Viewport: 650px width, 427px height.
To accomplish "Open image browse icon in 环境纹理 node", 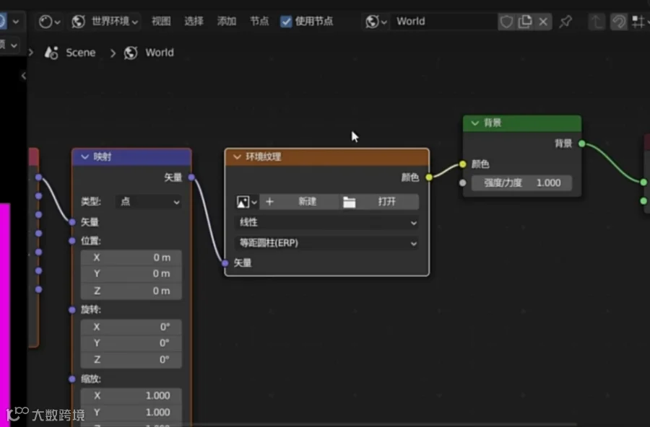I will coord(246,202).
